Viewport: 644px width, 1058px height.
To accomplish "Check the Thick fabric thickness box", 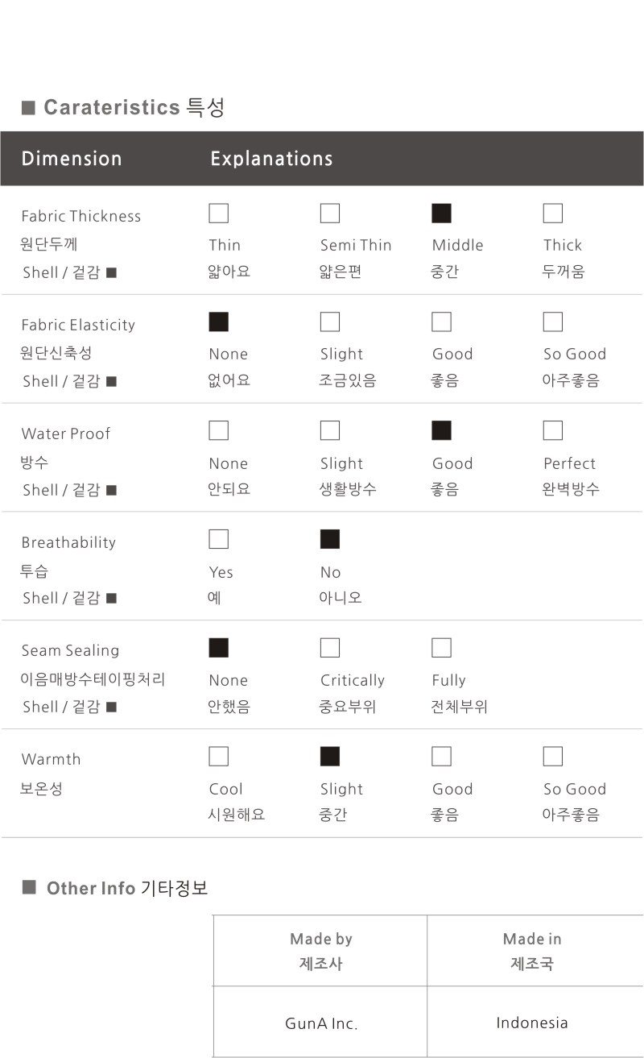I will 553,214.
